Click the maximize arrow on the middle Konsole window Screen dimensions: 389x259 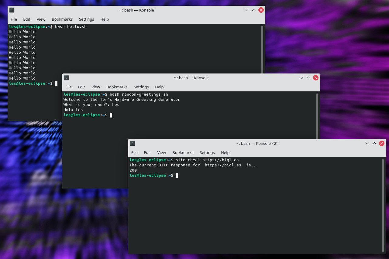coord(308,78)
